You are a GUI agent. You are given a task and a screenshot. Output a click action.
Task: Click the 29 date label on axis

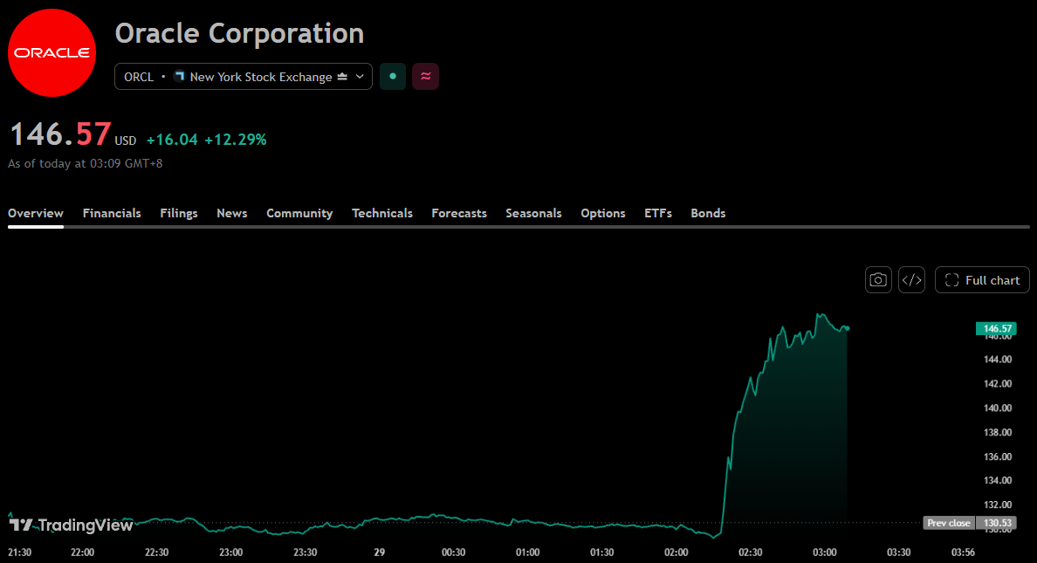379,552
